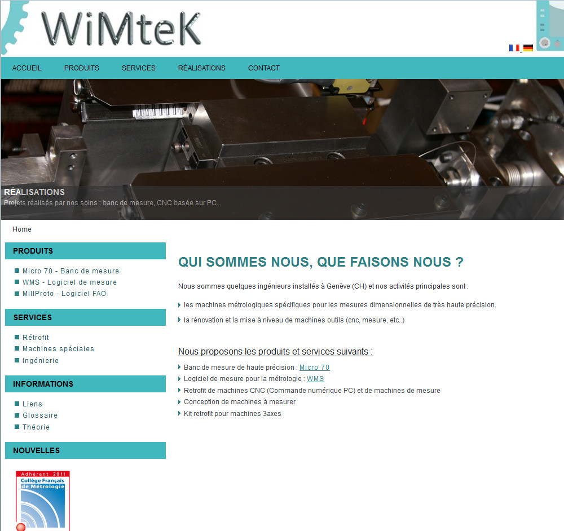Click 'Conception de machines à mesurer' text
The height and width of the screenshot is (531, 564).
[x=240, y=401]
